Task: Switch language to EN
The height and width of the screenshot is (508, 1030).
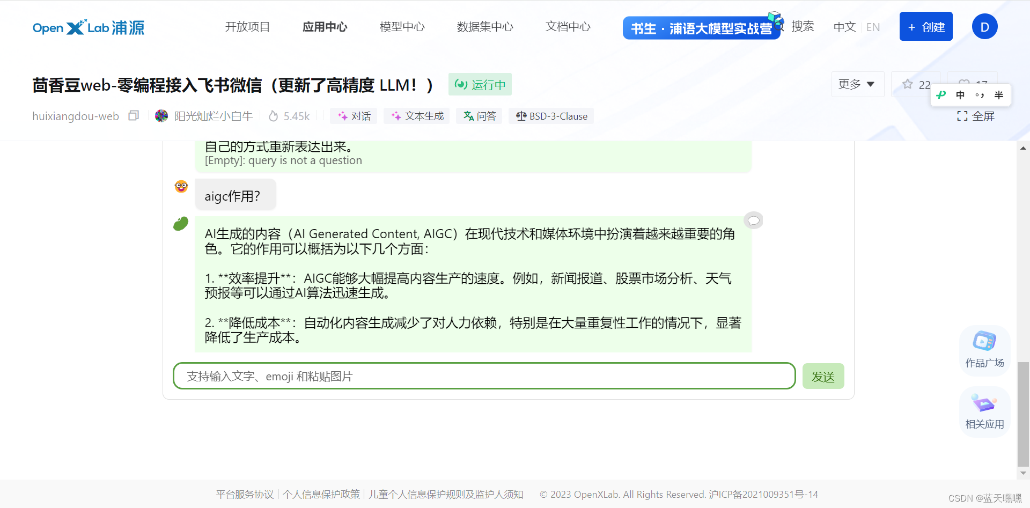Action: coord(873,27)
